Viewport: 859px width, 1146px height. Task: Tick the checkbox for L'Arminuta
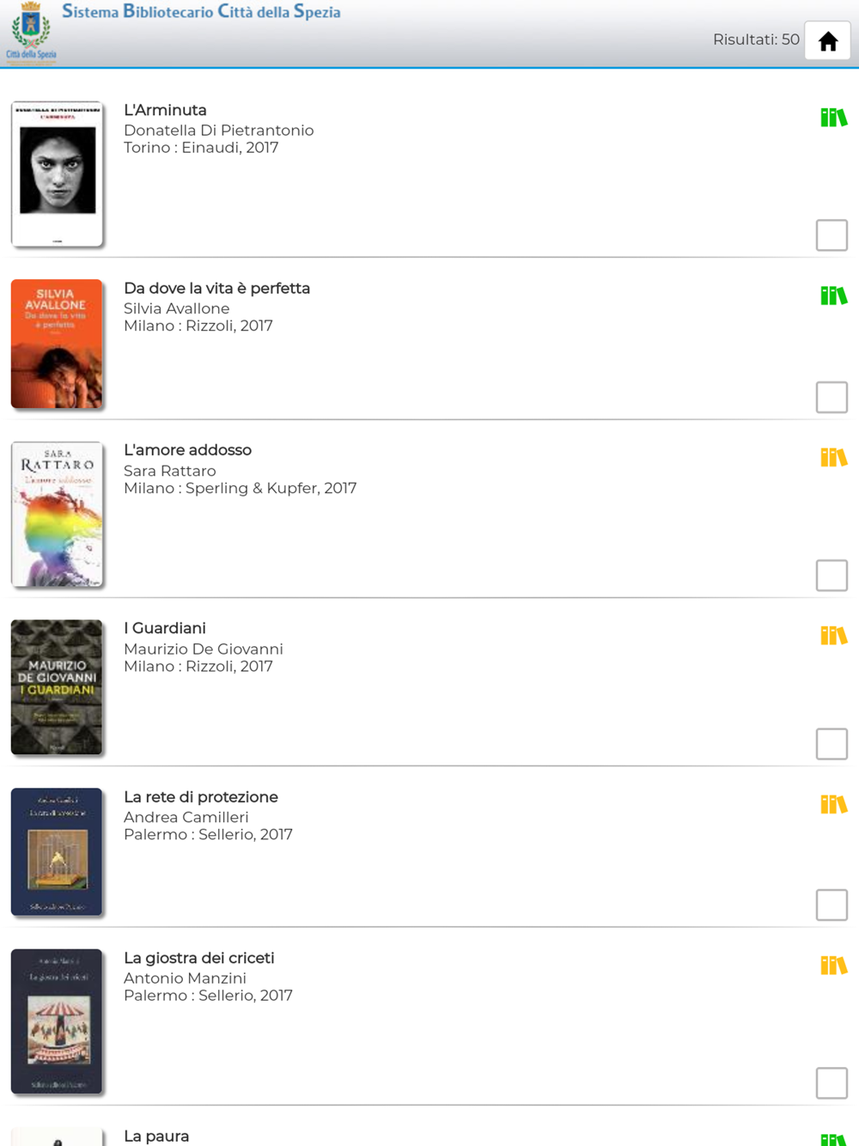pyautogui.click(x=832, y=235)
